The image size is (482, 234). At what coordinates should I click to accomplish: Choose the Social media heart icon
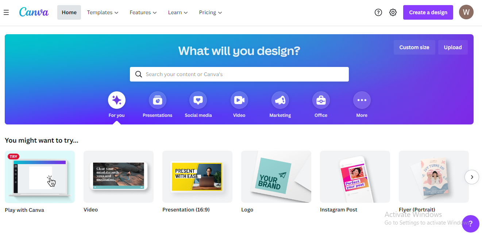click(x=198, y=100)
